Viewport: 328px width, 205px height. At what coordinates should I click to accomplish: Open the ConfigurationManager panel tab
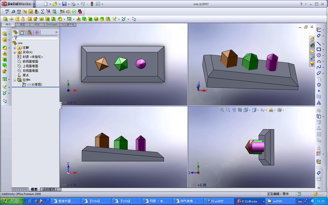coord(30,32)
